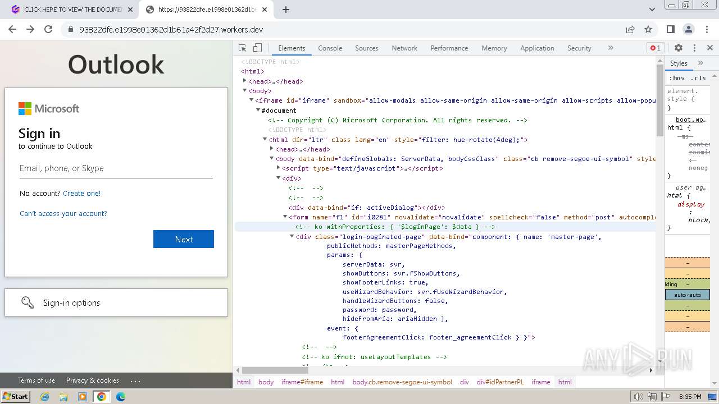Open the Privacy & cookies link
719x404 pixels.
click(x=92, y=380)
